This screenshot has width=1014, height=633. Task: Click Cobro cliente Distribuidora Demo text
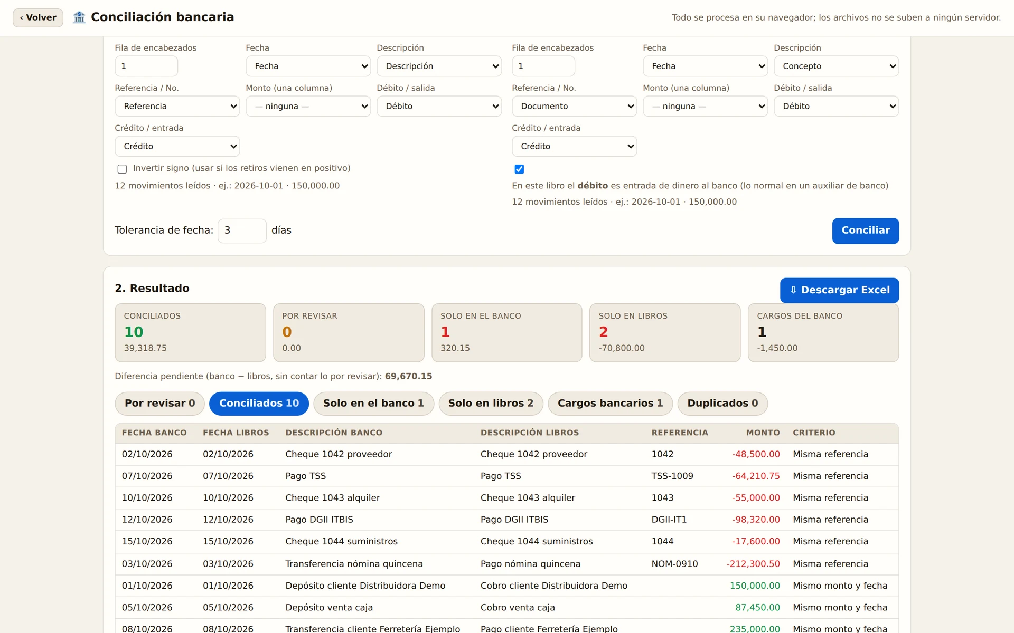pos(554,586)
